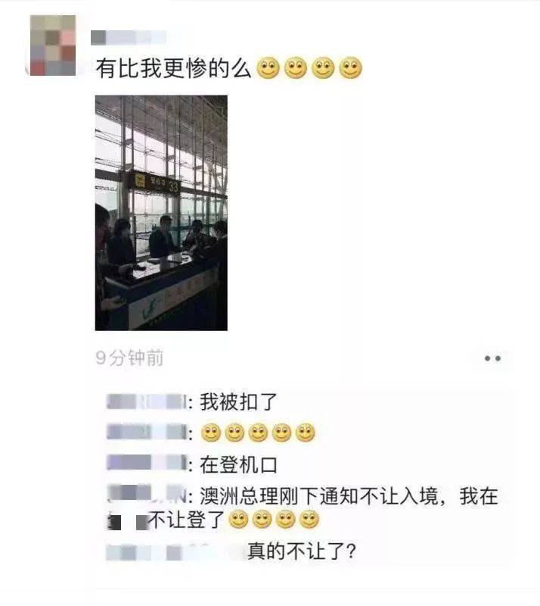Tap the first smiley emoji after 不让登了
The width and height of the screenshot is (540, 606).
(238, 520)
